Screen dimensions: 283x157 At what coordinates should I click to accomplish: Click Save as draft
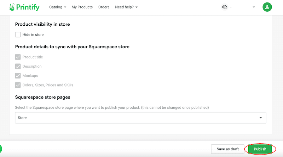227,149
